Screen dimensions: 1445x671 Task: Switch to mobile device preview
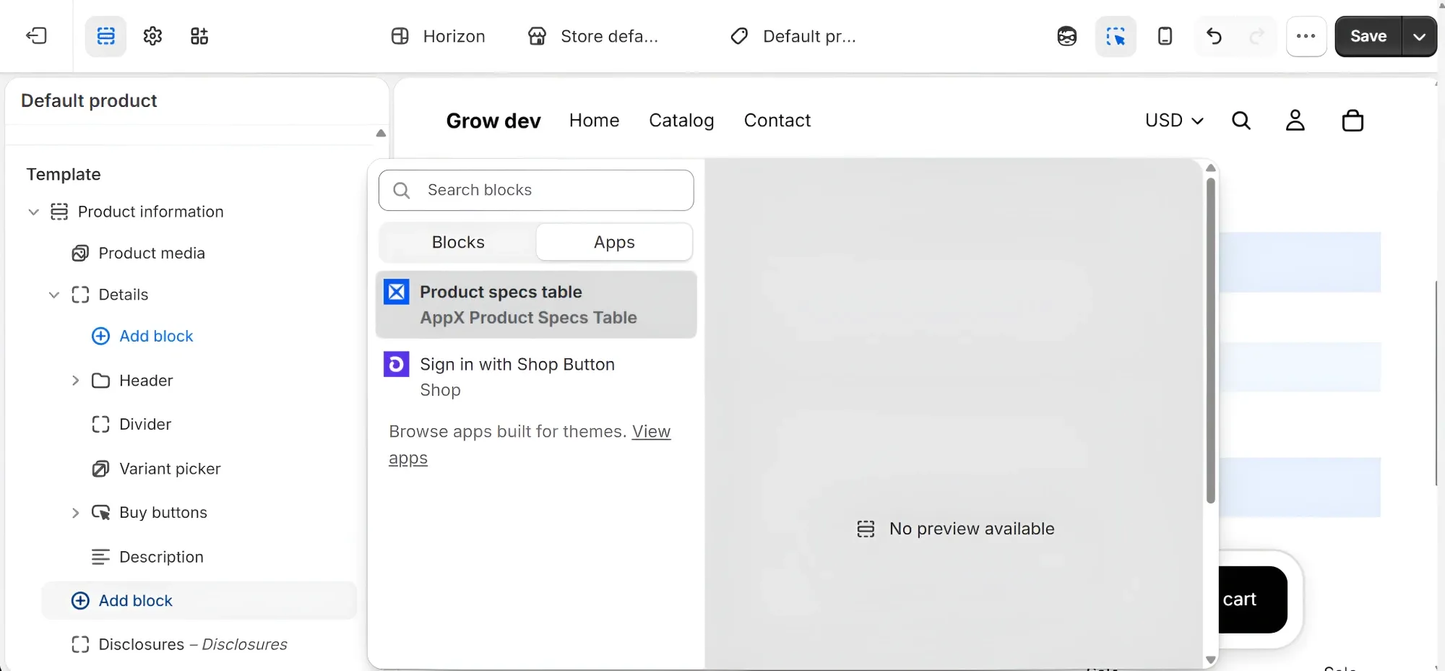tap(1165, 36)
